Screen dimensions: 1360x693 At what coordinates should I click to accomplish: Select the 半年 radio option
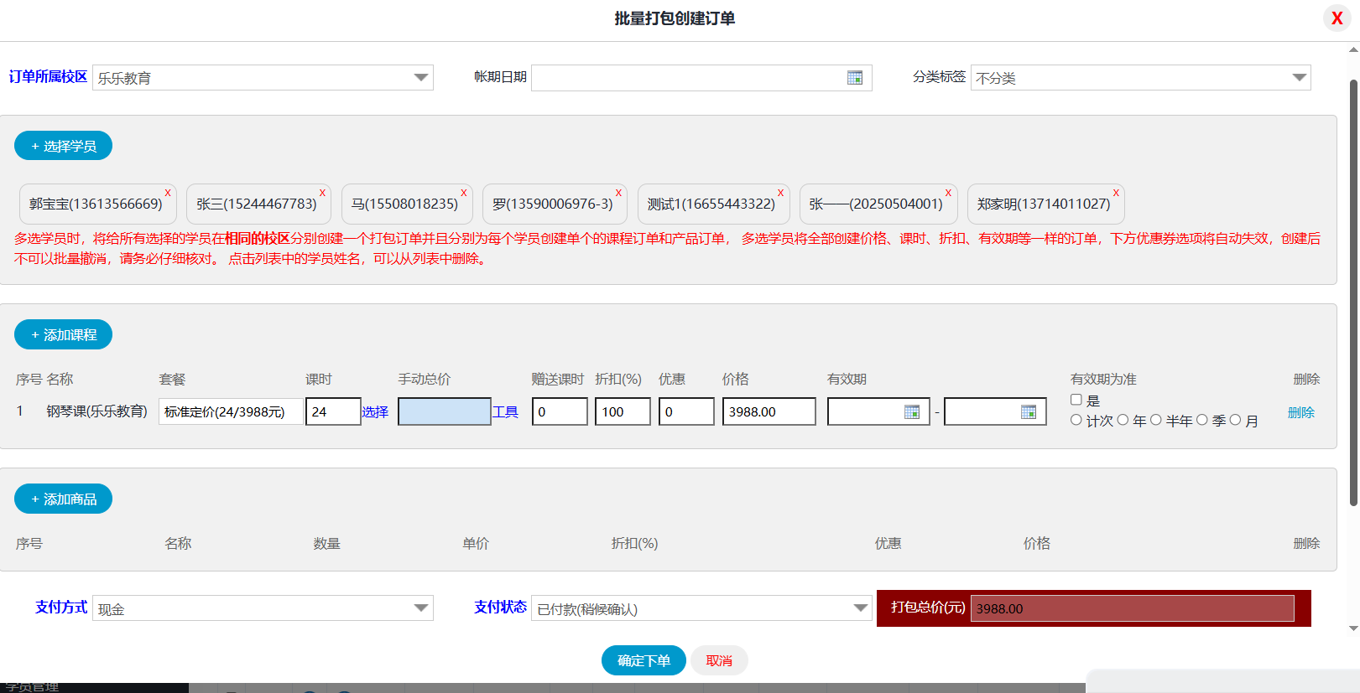click(1155, 420)
